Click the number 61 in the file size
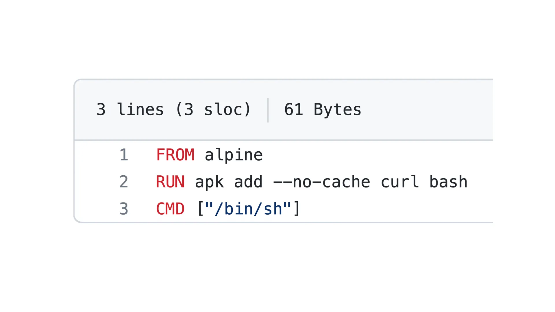Image resolution: width=555 pixels, height=312 pixels. [x=294, y=109]
